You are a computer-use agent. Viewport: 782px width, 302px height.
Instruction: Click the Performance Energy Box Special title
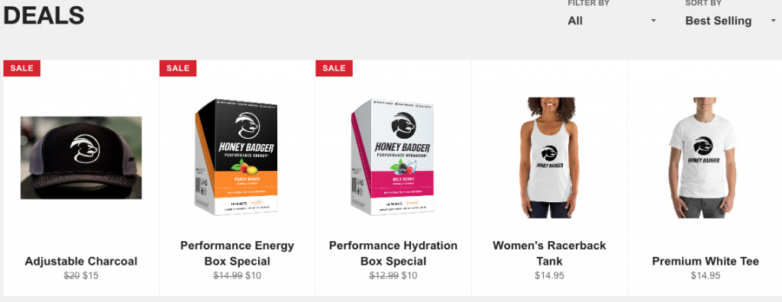click(x=238, y=253)
